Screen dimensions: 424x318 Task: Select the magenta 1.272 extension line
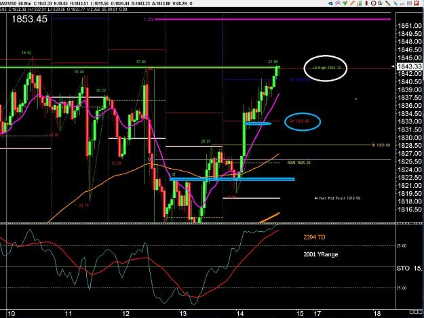pos(273,19)
